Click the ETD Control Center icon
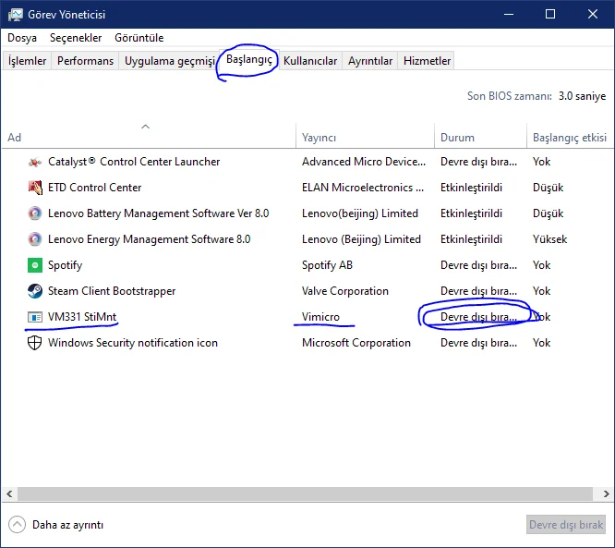615x548 pixels. pyautogui.click(x=35, y=188)
